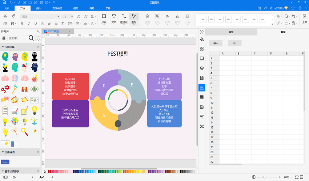Click the 导出 button
Image resolution: width=309 pixels, height=181 pixels.
coord(235,43)
